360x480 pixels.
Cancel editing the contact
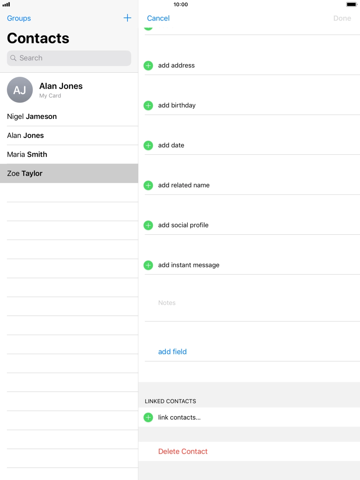[158, 18]
